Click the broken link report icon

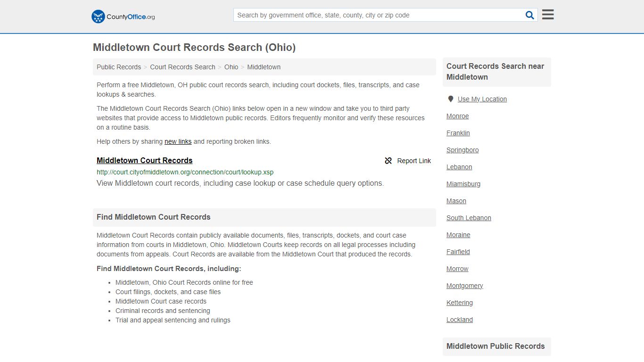pyautogui.click(x=388, y=161)
